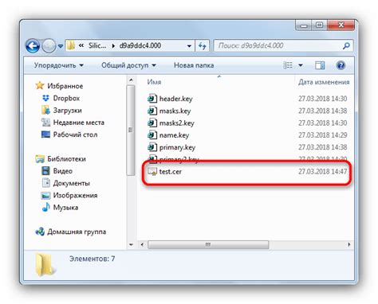Viewport: 378px width, 304px height.
Task: Select the name.key file
Action: (x=174, y=135)
